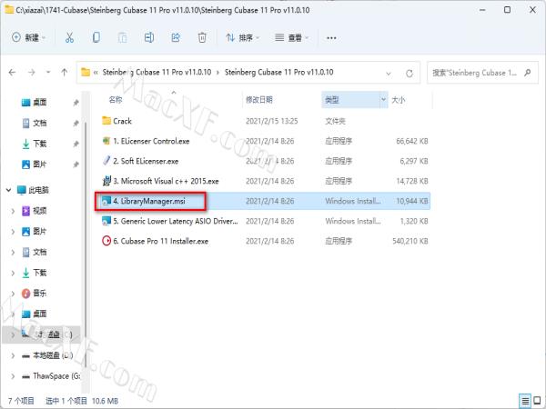Go forward with the right arrow button
Viewport: 546px width, 409px height.
tap(31, 73)
